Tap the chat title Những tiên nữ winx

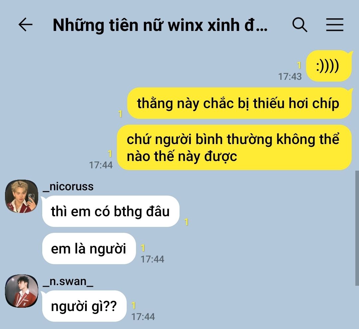[160, 25]
